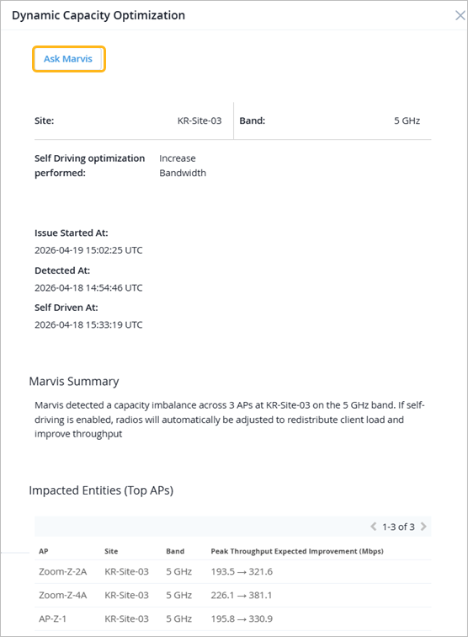The height and width of the screenshot is (637, 468).
Task: Select the Zoom-Z-2A AP row
Action: [x=232, y=571]
